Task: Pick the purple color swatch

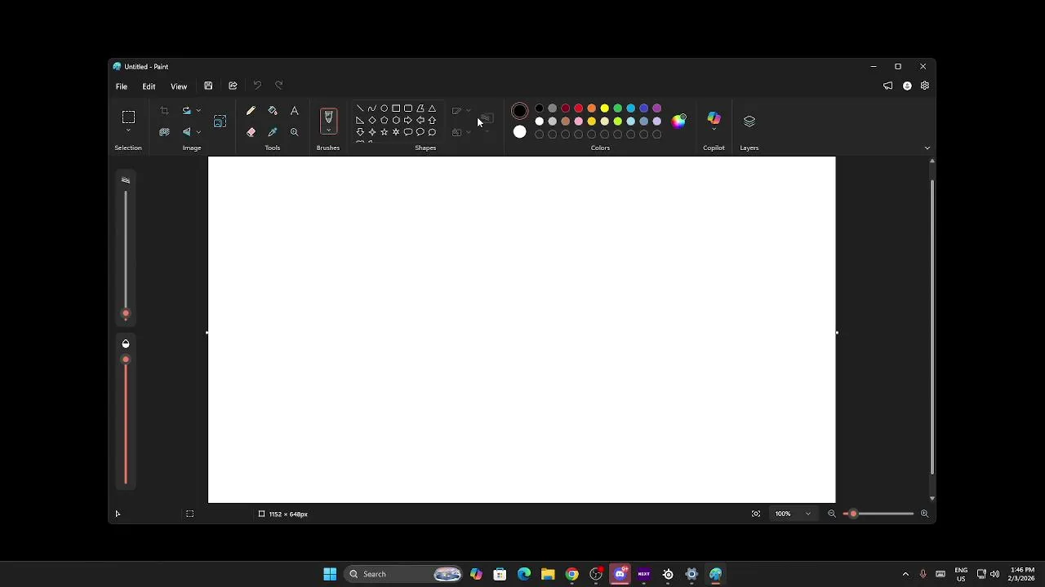Action: (657, 108)
